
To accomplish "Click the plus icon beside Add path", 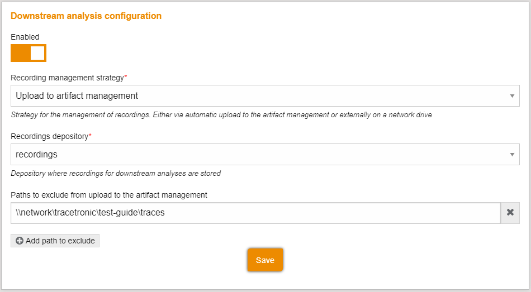I will (x=20, y=241).
